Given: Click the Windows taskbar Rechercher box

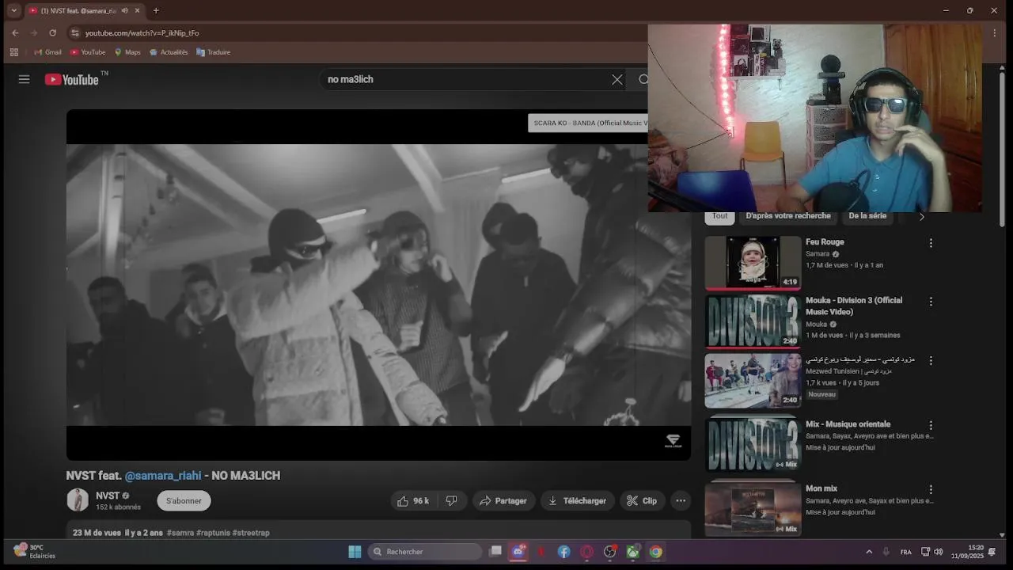Looking at the screenshot, I should click(x=426, y=552).
